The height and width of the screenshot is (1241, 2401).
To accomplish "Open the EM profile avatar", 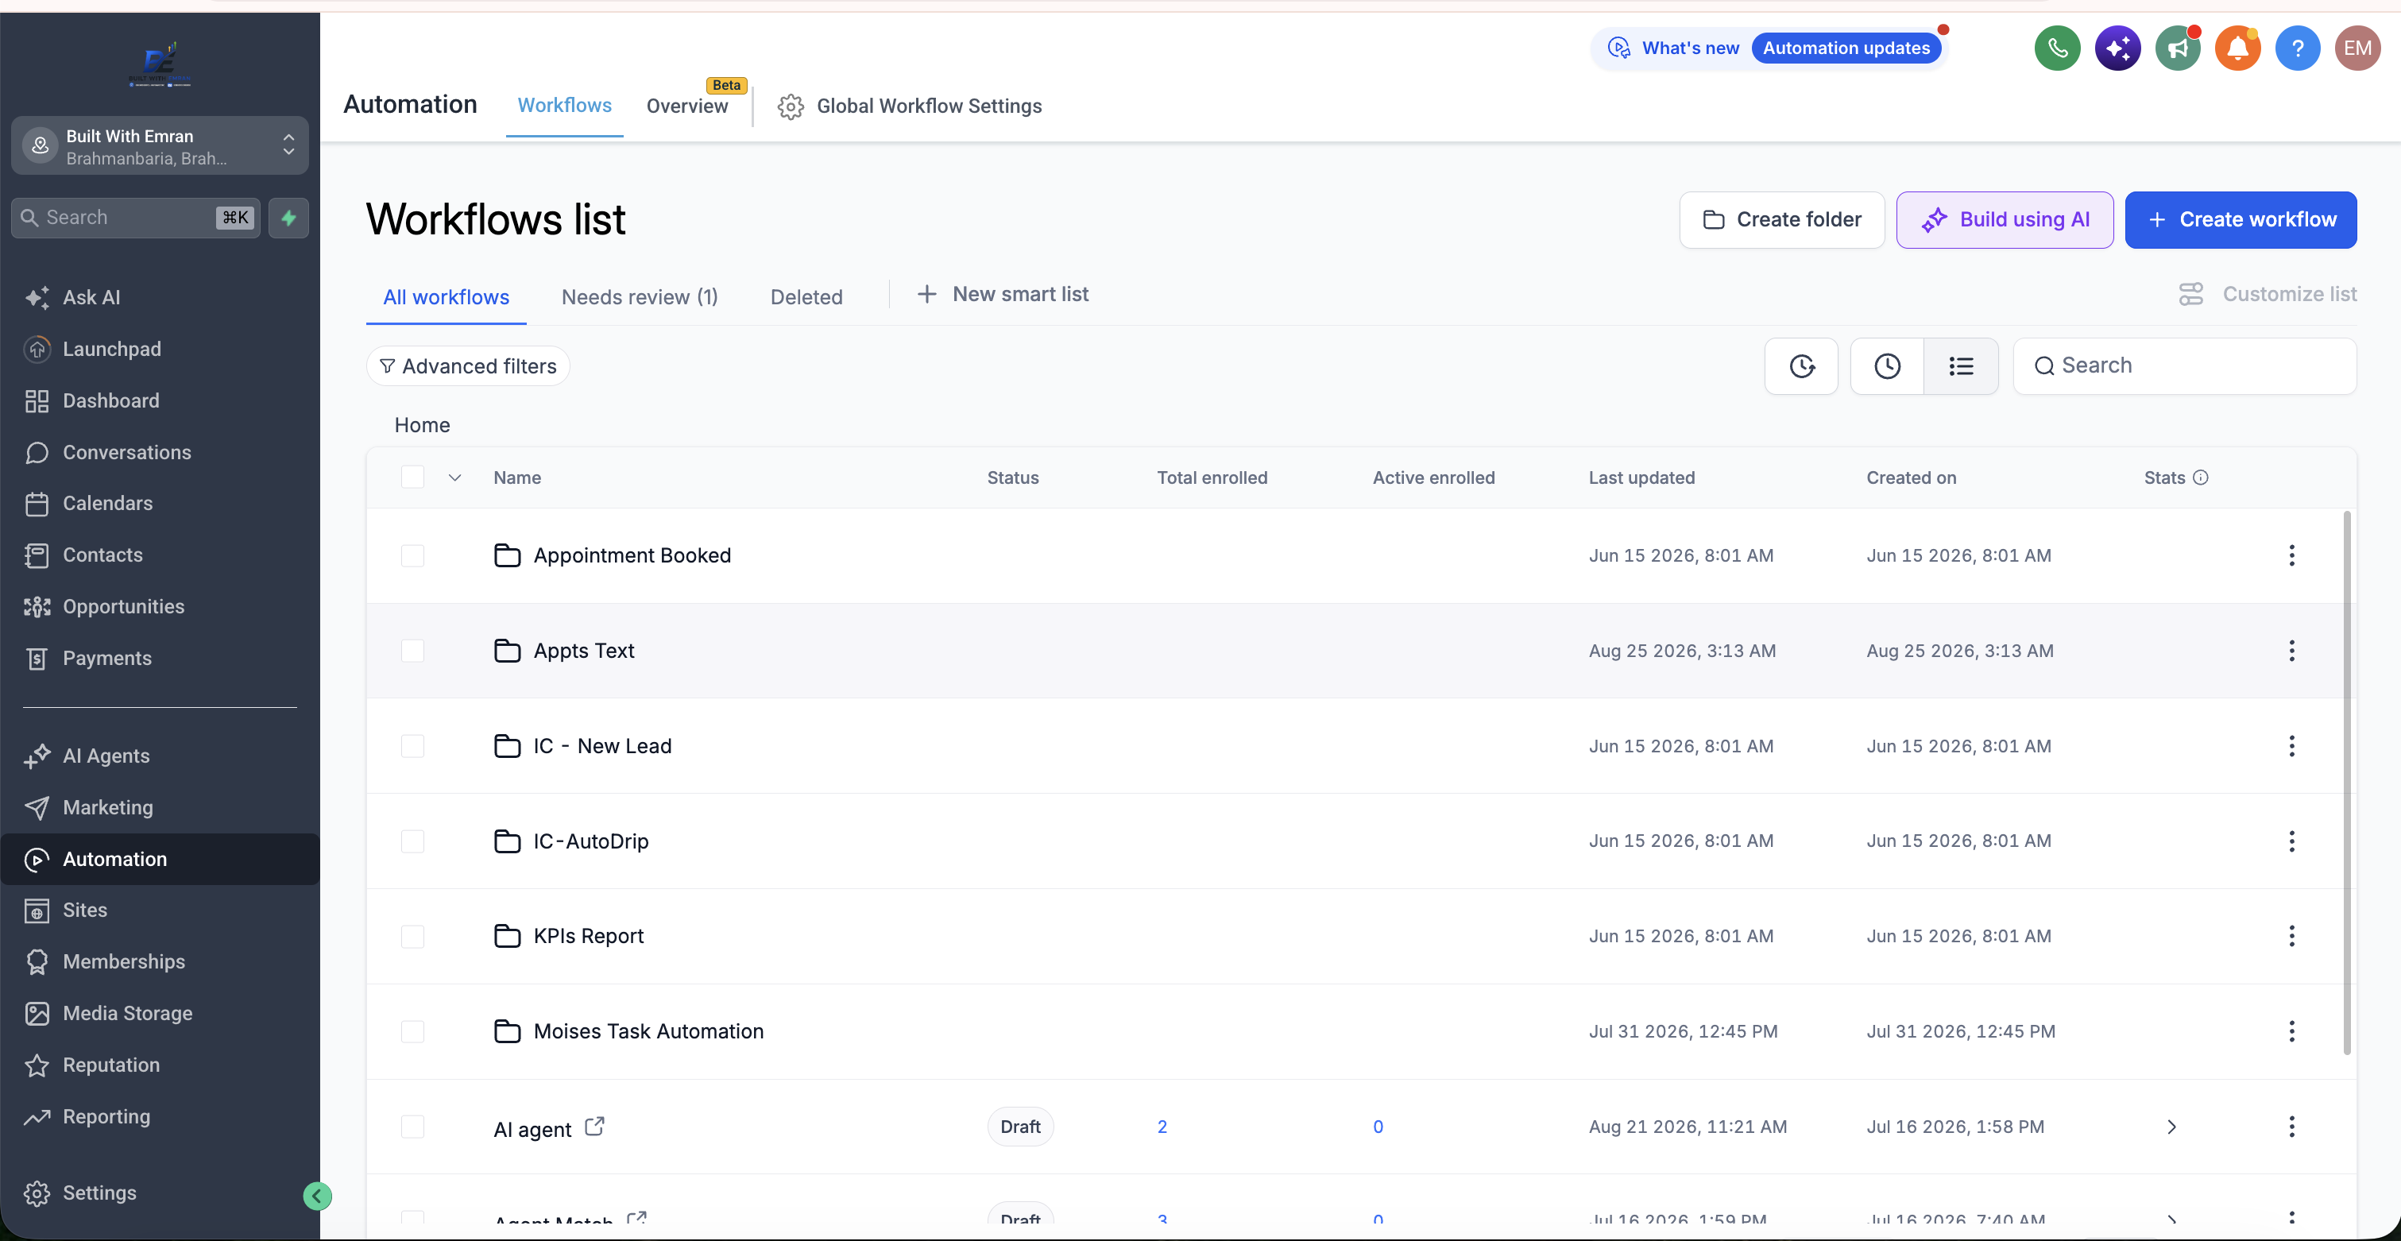I will [x=2357, y=48].
